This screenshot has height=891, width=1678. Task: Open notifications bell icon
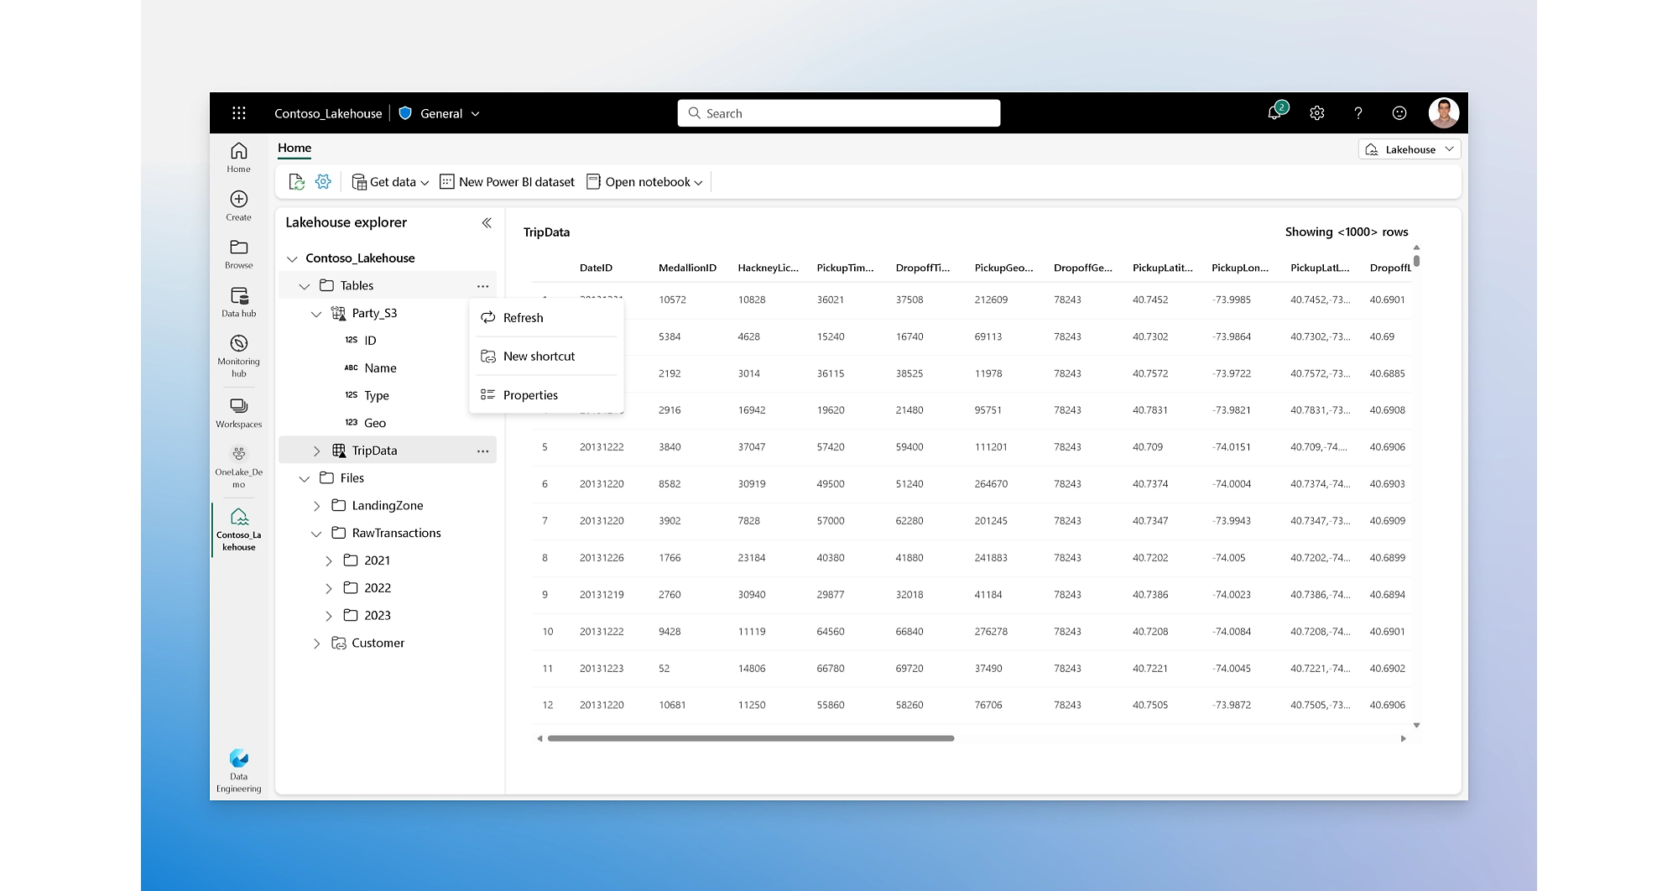[x=1275, y=112]
